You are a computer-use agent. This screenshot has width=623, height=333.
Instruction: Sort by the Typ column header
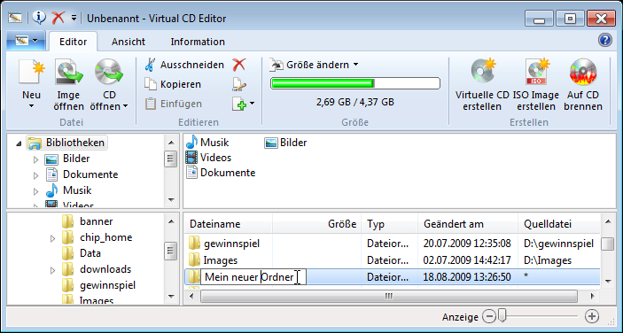point(389,224)
